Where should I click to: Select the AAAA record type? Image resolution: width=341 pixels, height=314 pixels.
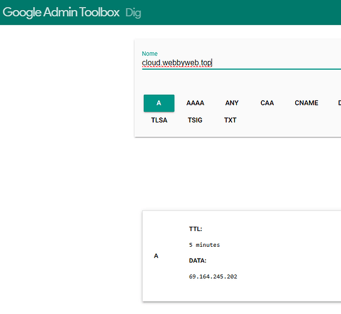click(195, 103)
